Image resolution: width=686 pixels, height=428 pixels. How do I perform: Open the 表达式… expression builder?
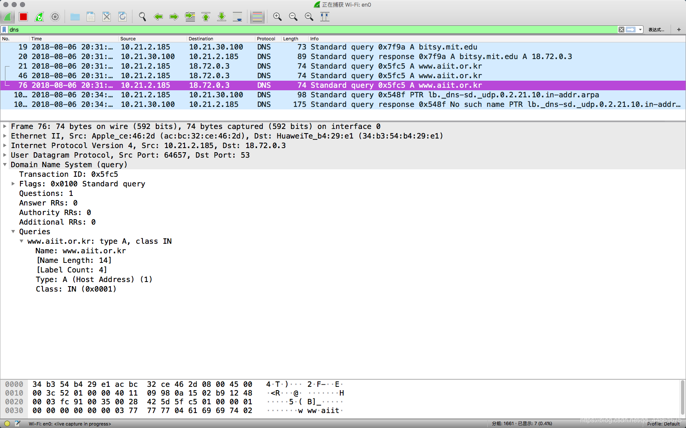[656, 30]
